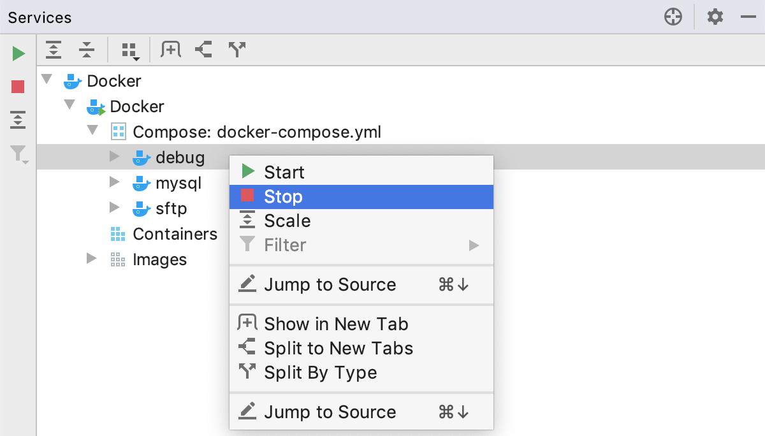Open the Expand All toolbar icon
Viewport: 765px width, 436px height.
pyautogui.click(x=54, y=49)
